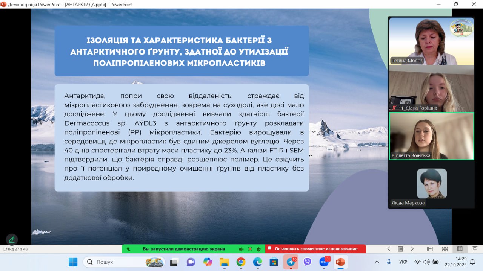Screen dimensions: 483x271
Task: Go to the previous slide arrow
Action: pos(389,249)
